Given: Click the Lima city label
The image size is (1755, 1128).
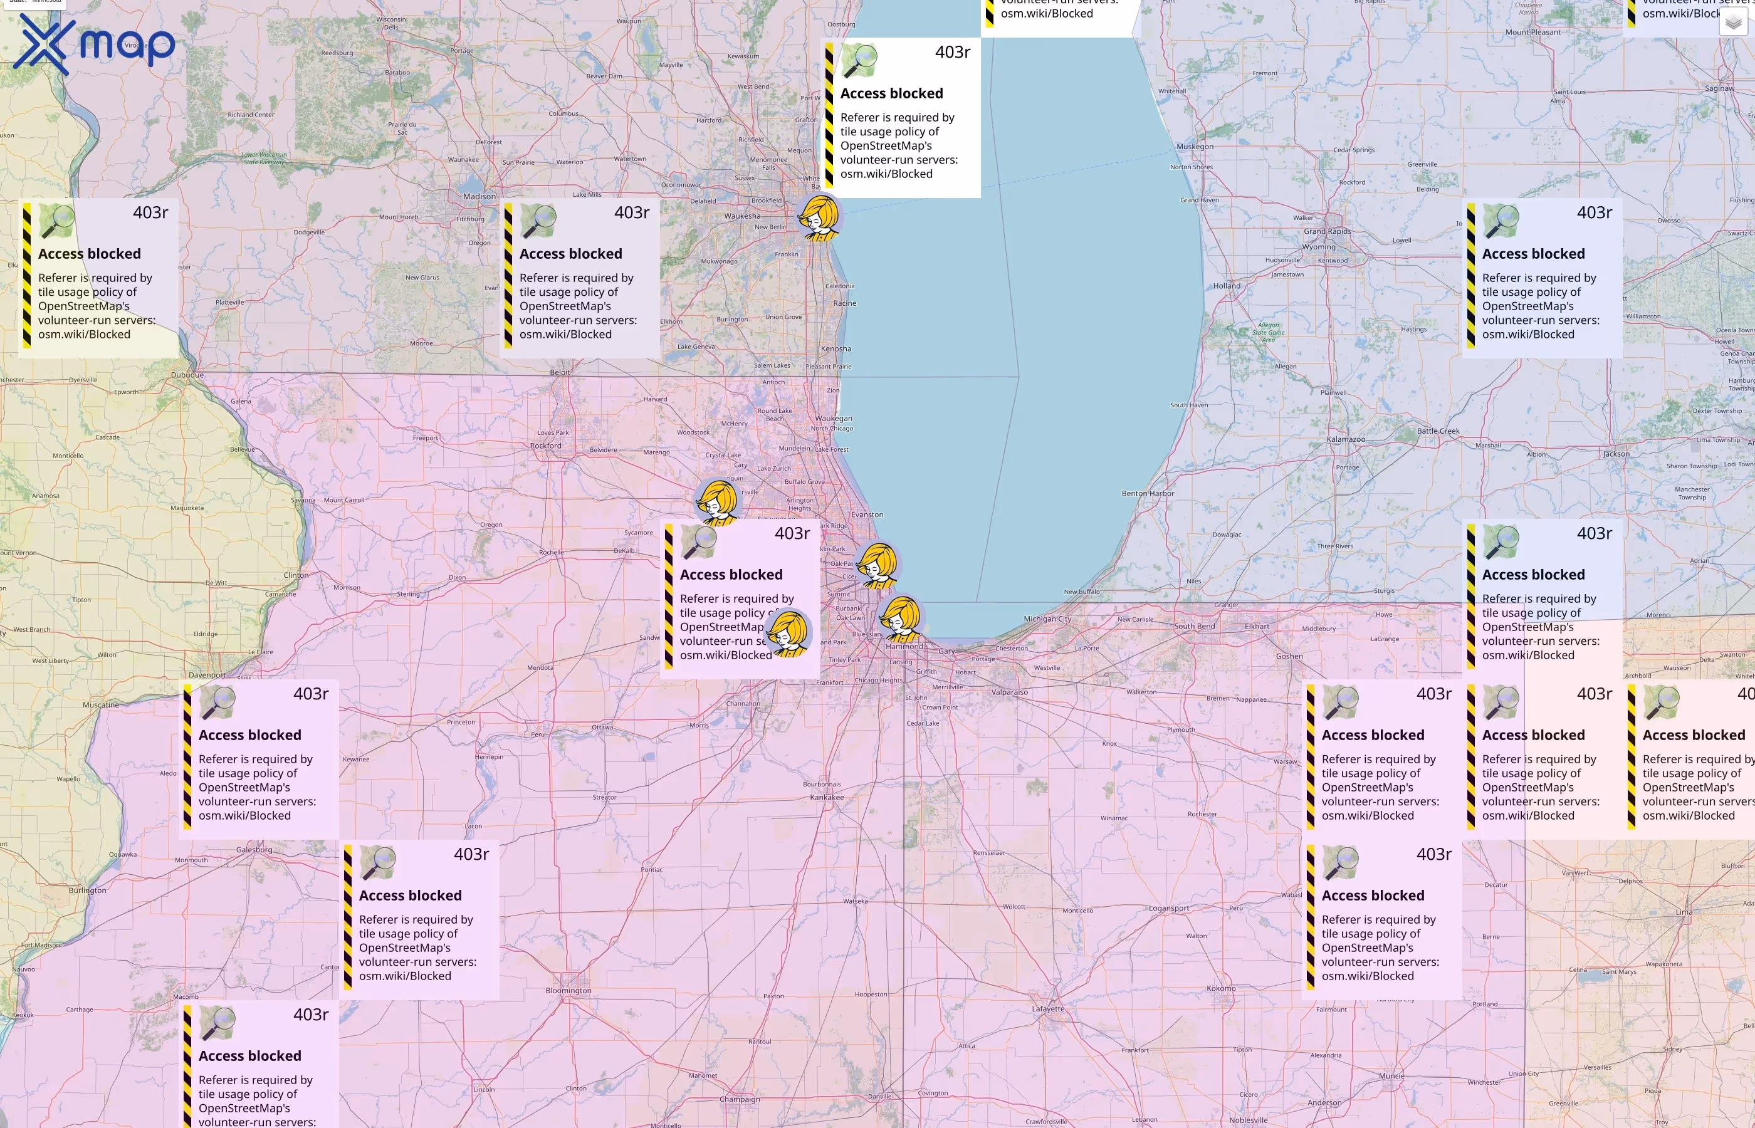Looking at the screenshot, I should pos(1685,912).
